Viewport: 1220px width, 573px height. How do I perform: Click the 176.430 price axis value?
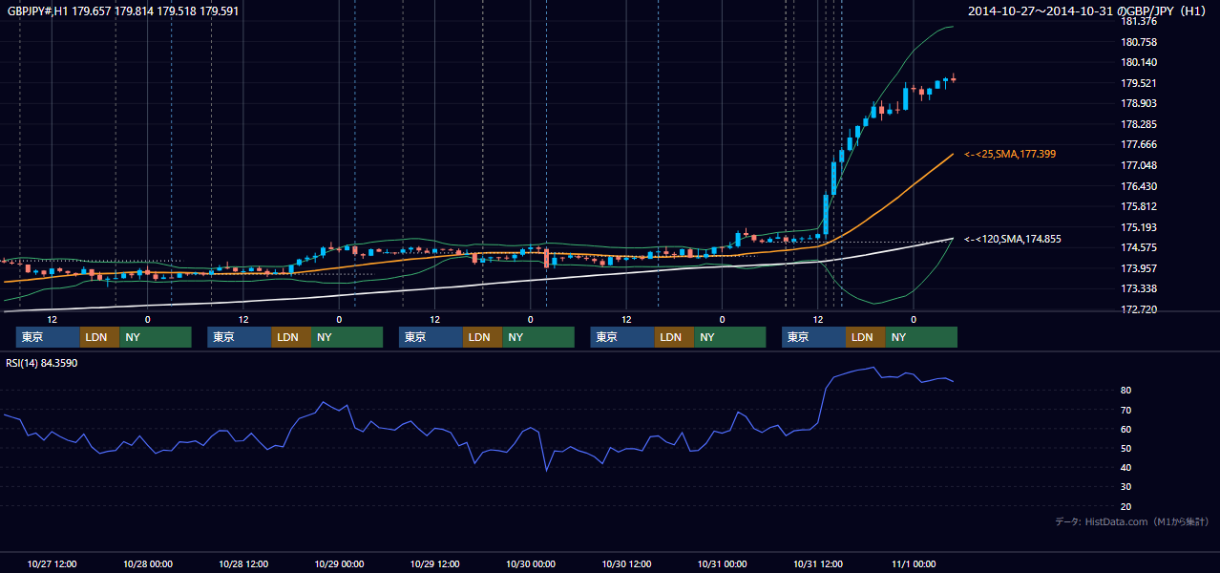pos(1138,186)
